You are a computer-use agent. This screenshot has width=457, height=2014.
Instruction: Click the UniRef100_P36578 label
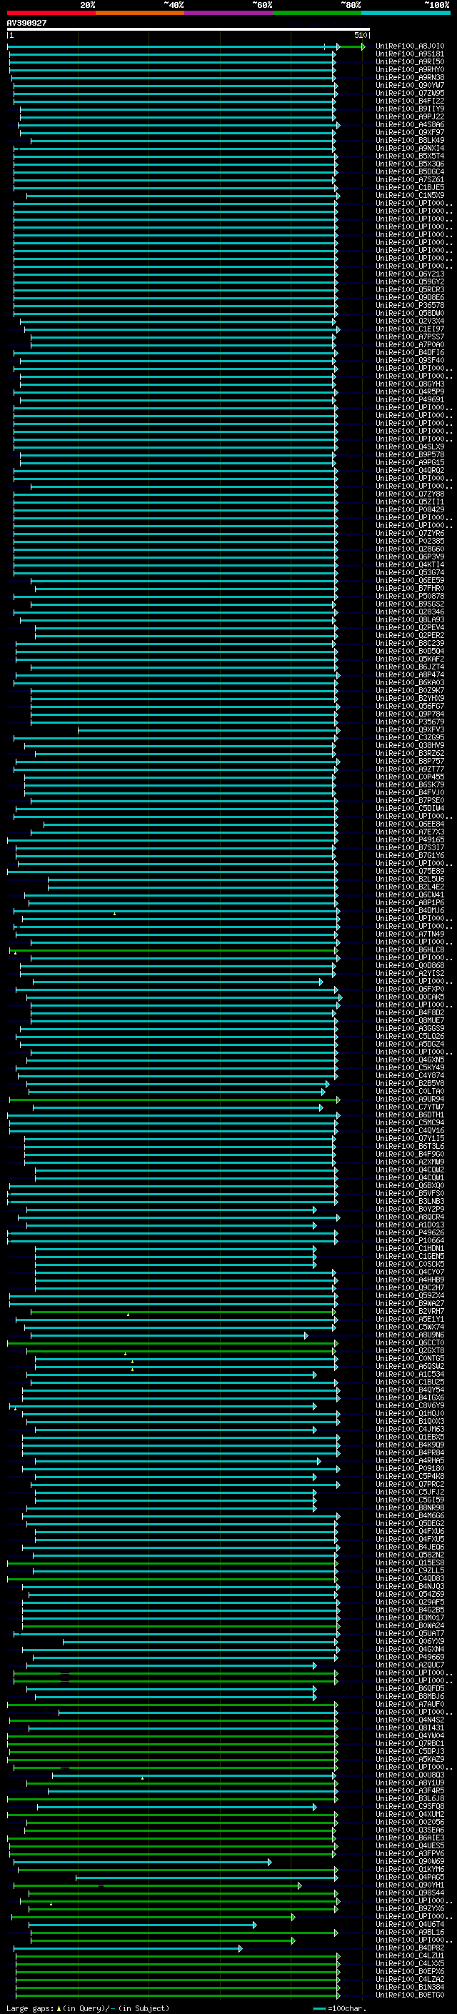tap(410, 305)
